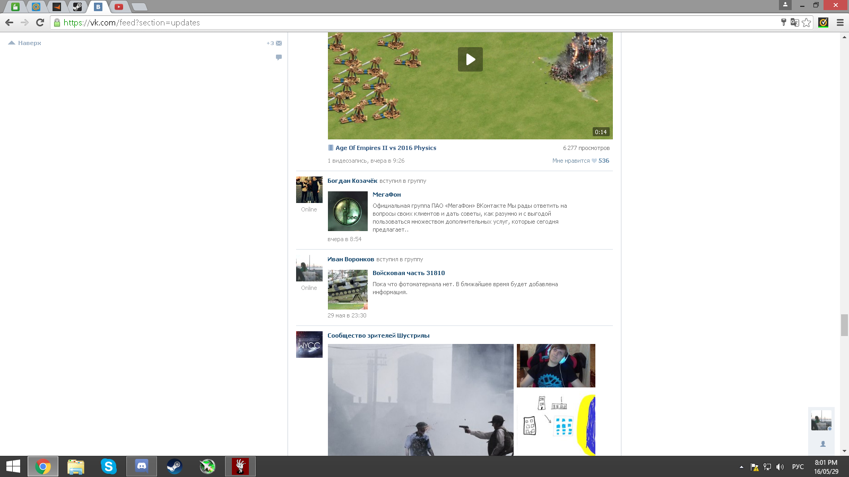Show hidden system tray icons
Viewport: 849px width, 477px height.
click(x=741, y=467)
